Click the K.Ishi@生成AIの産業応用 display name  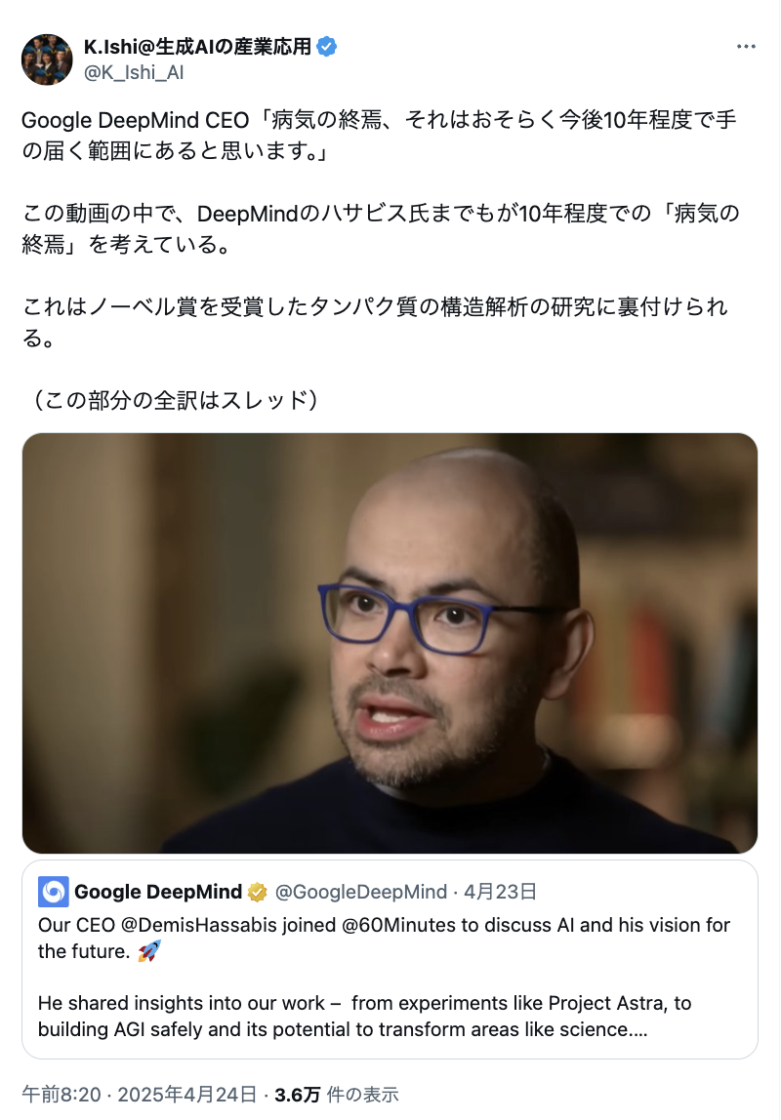(197, 47)
